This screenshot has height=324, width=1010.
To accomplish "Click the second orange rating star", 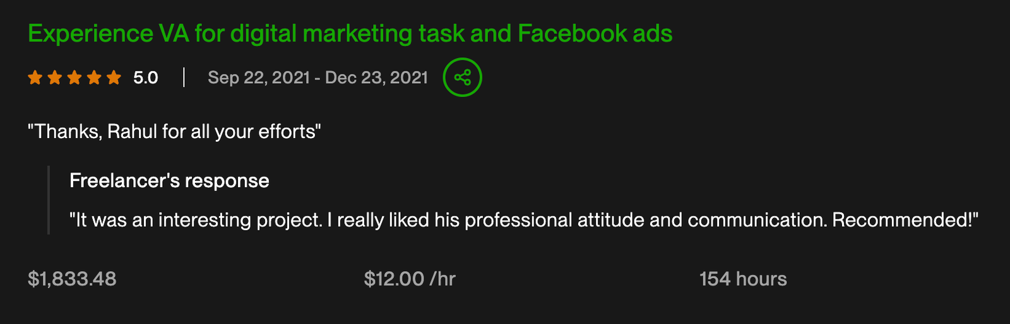I will (55, 78).
